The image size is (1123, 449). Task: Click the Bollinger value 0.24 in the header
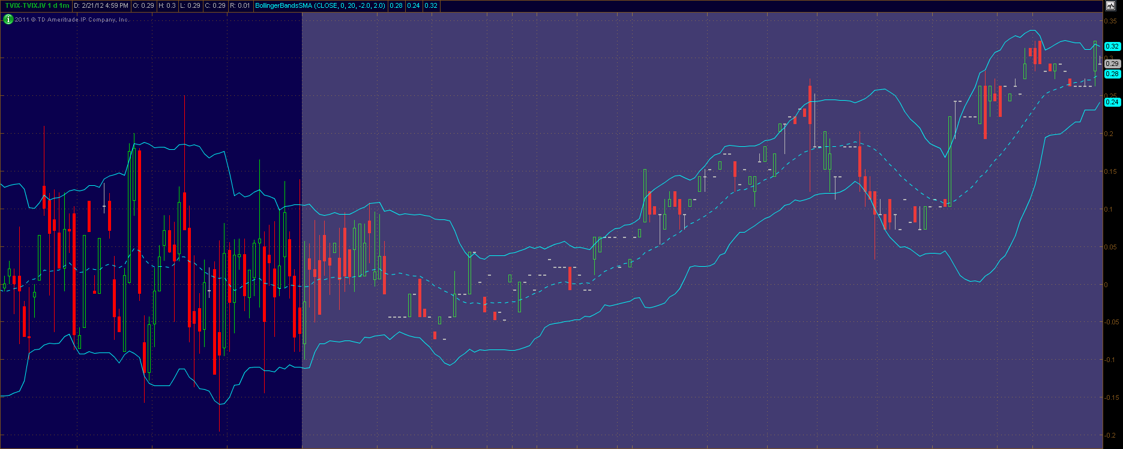[414, 5]
